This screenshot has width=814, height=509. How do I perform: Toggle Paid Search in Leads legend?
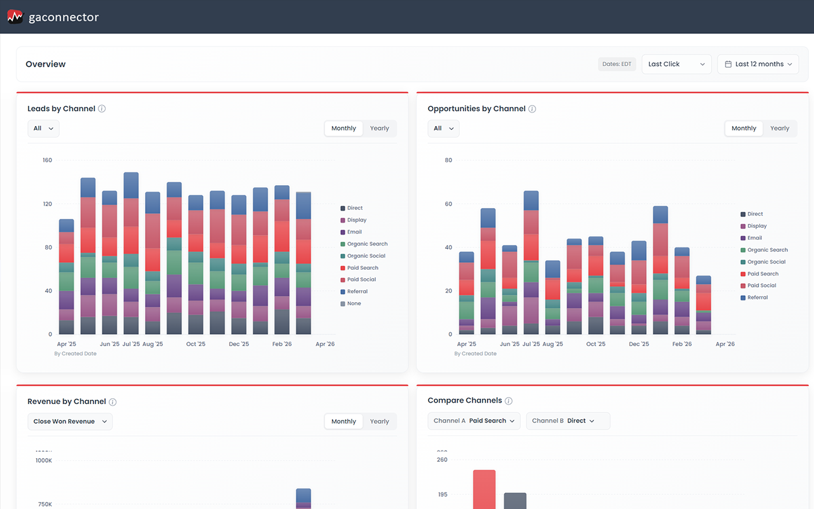pos(359,268)
